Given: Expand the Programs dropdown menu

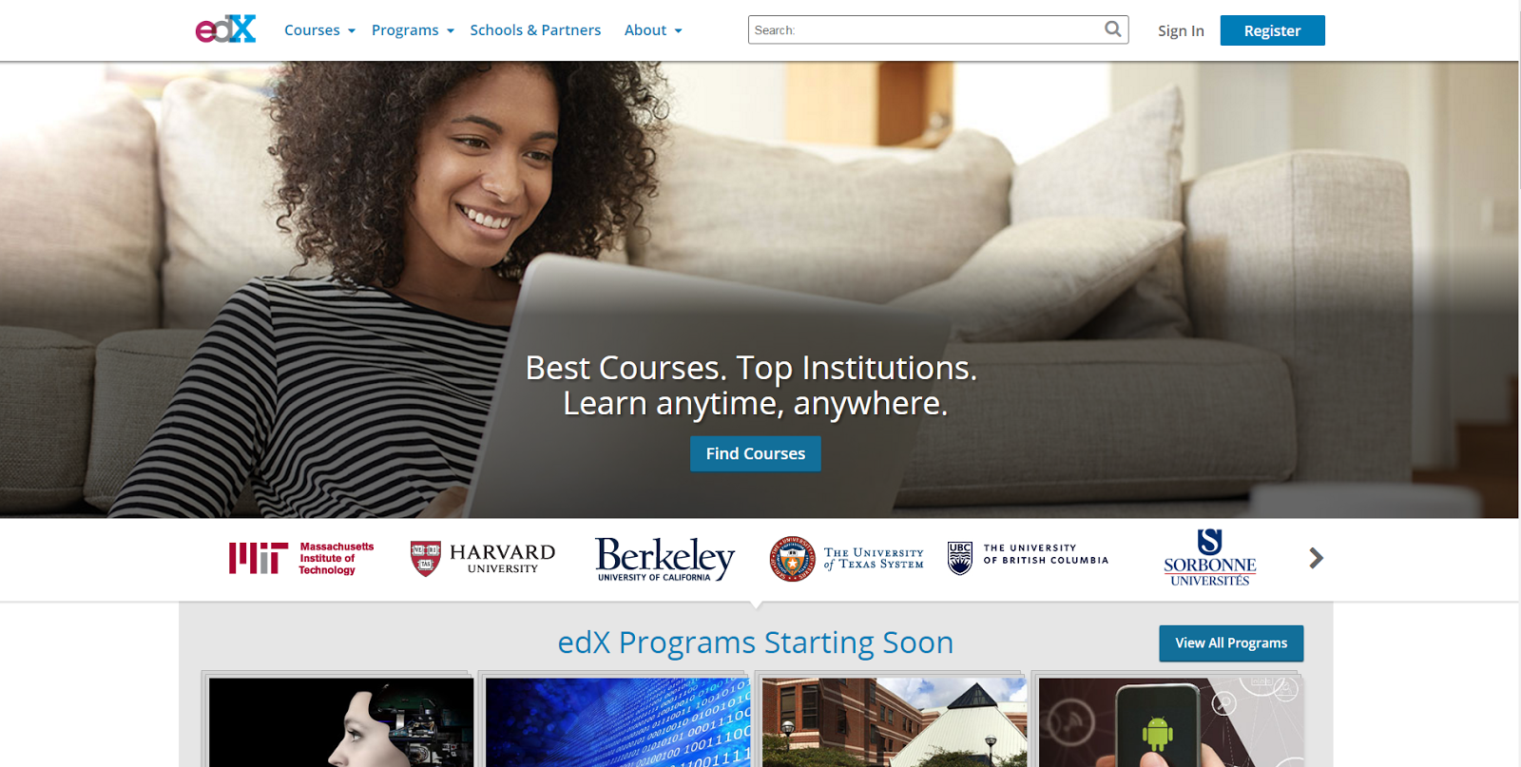Looking at the screenshot, I should [x=413, y=30].
